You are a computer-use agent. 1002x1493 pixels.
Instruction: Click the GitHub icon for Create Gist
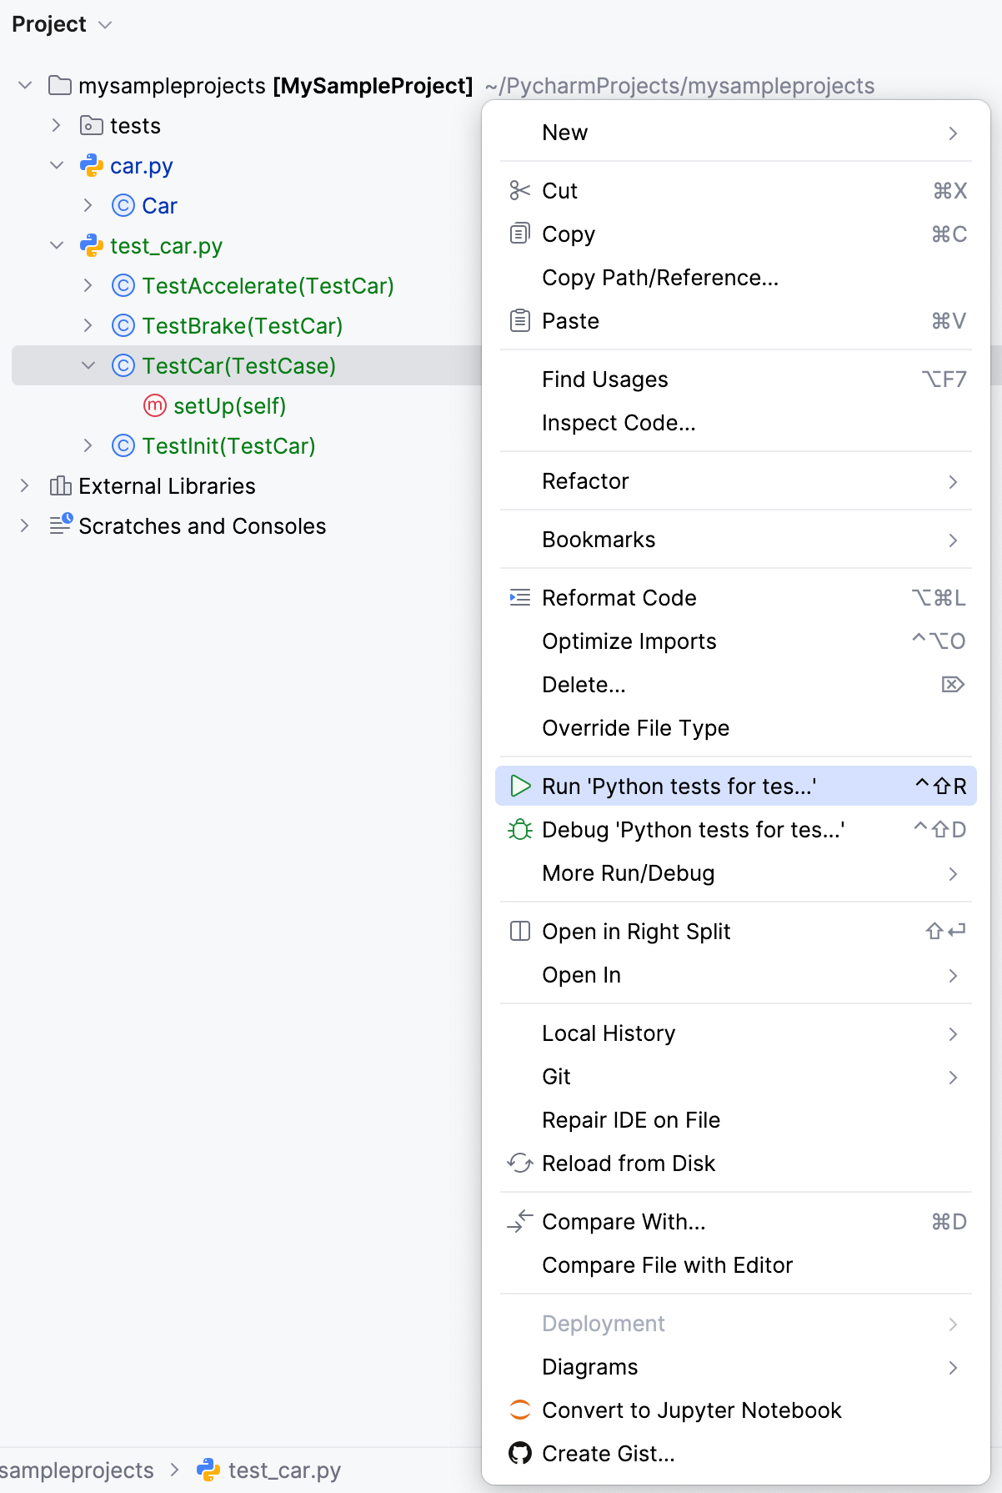point(520,1453)
